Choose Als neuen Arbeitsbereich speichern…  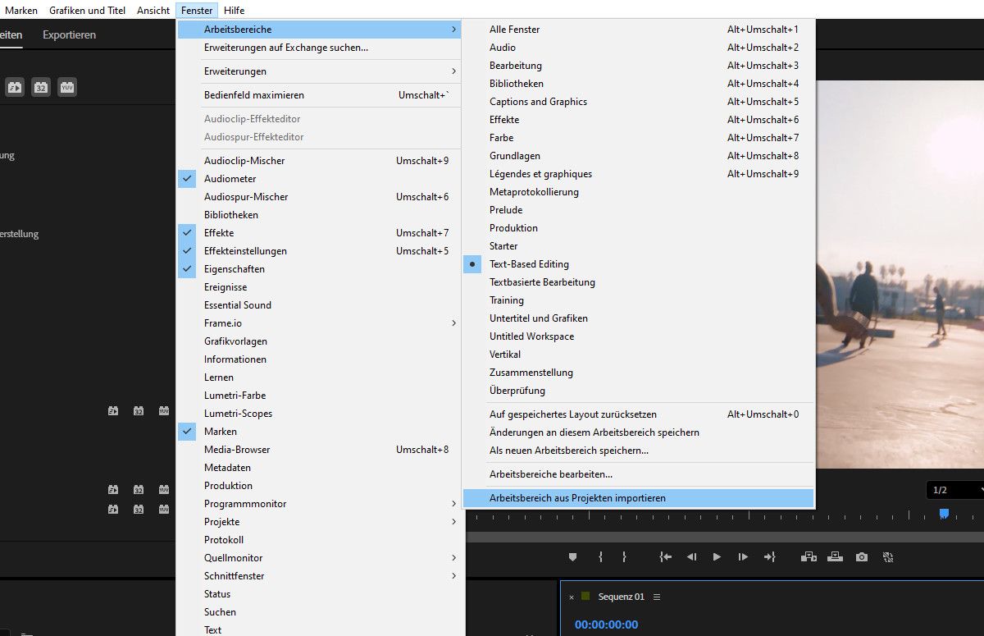click(638, 451)
